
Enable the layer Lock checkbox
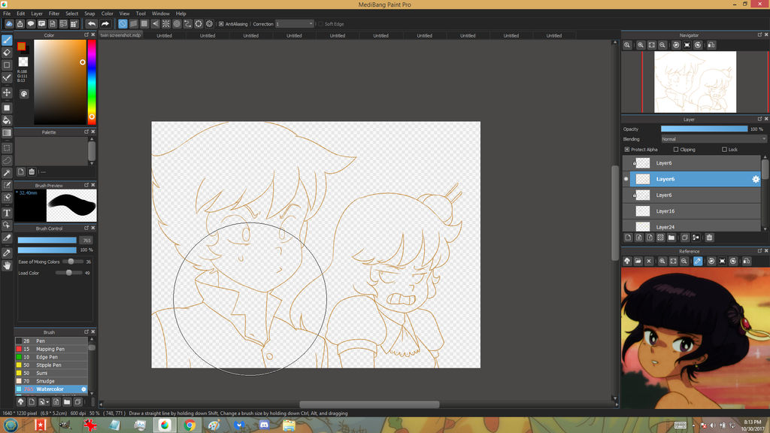pos(724,150)
